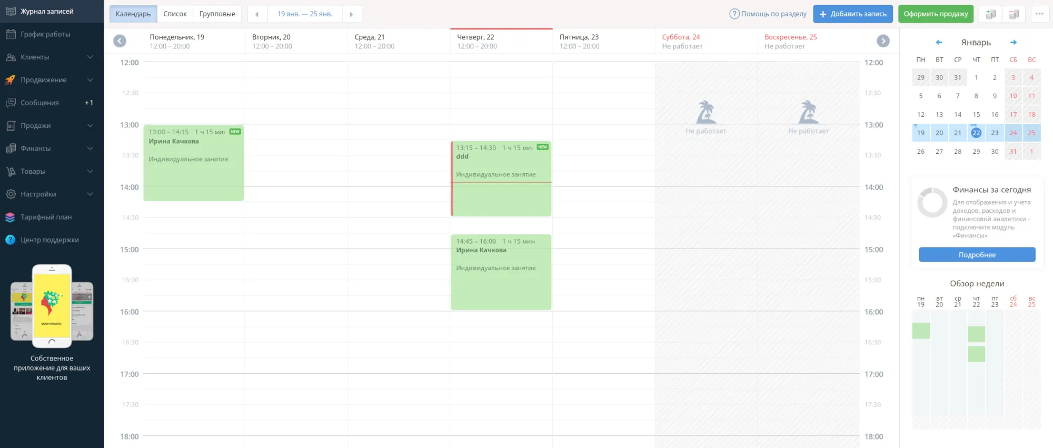Open the three-dots more options menu
This screenshot has height=448, width=1053.
tap(1039, 14)
